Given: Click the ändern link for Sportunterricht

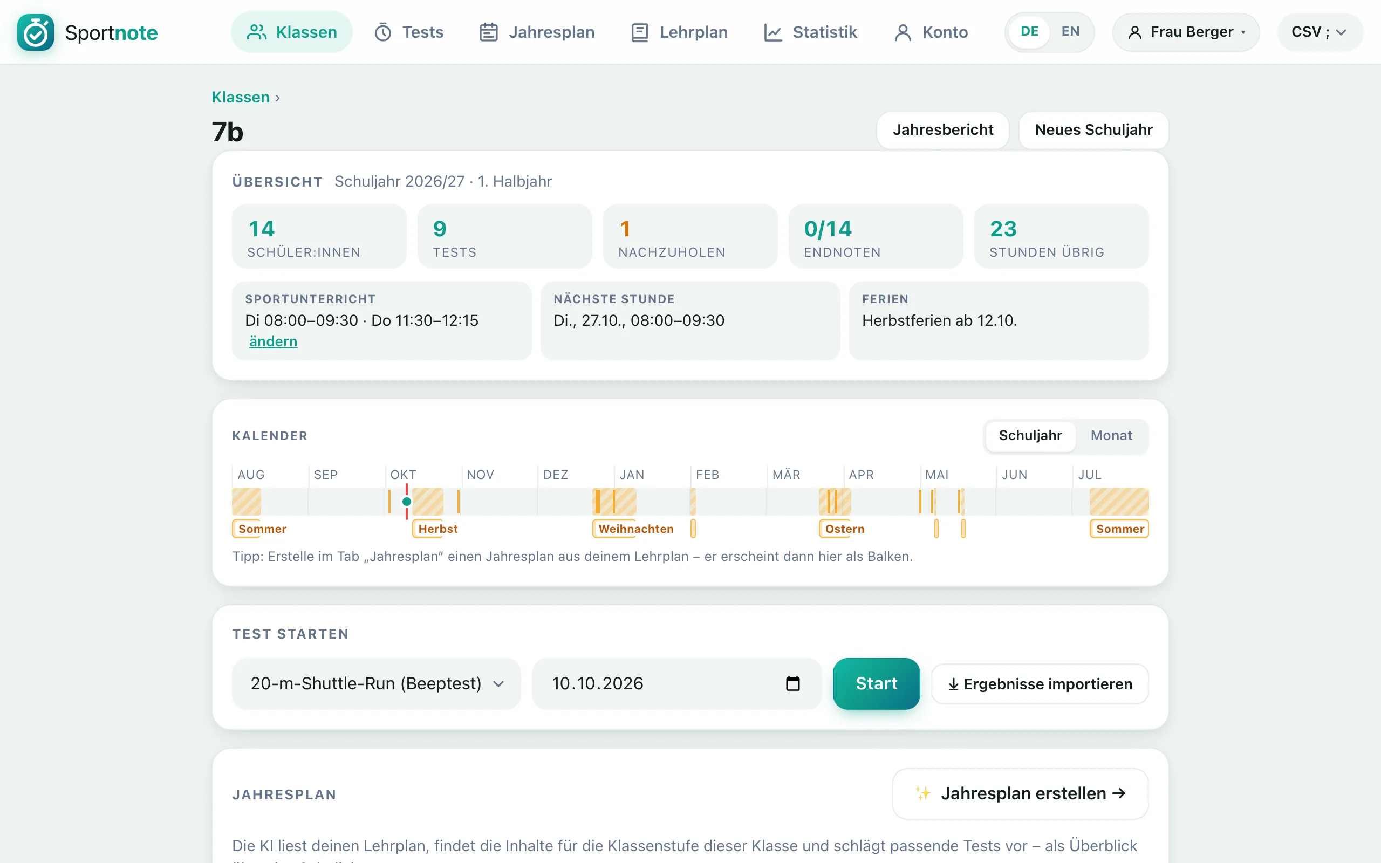Looking at the screenshot, I should (273, 341).
